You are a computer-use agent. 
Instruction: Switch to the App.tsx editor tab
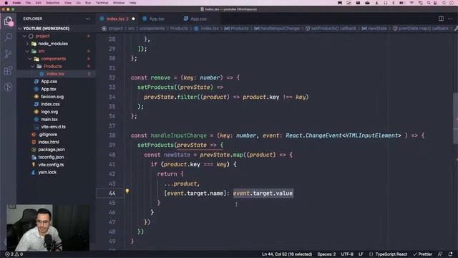(157, 19)
